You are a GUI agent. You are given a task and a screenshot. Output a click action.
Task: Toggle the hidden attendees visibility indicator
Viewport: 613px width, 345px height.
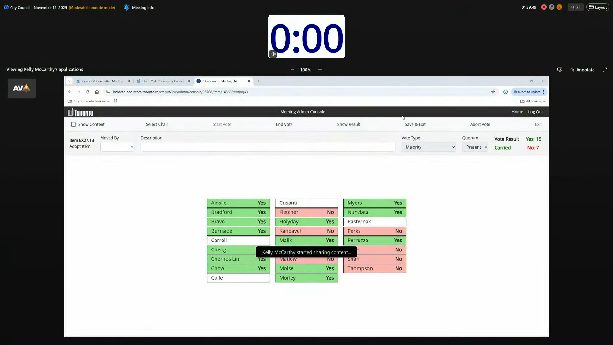575,7
